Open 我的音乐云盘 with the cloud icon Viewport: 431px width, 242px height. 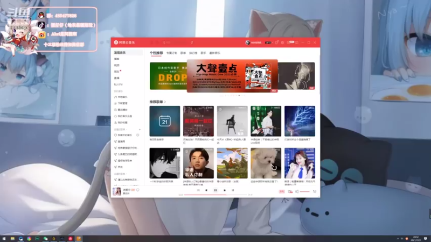pos(123,116)
